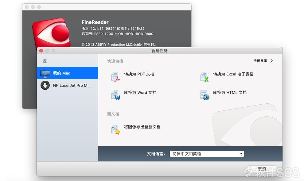The width and height of the screenshot is (304, 181).
Task: Click the FineReader title in About window
Action: pos(95,22)
